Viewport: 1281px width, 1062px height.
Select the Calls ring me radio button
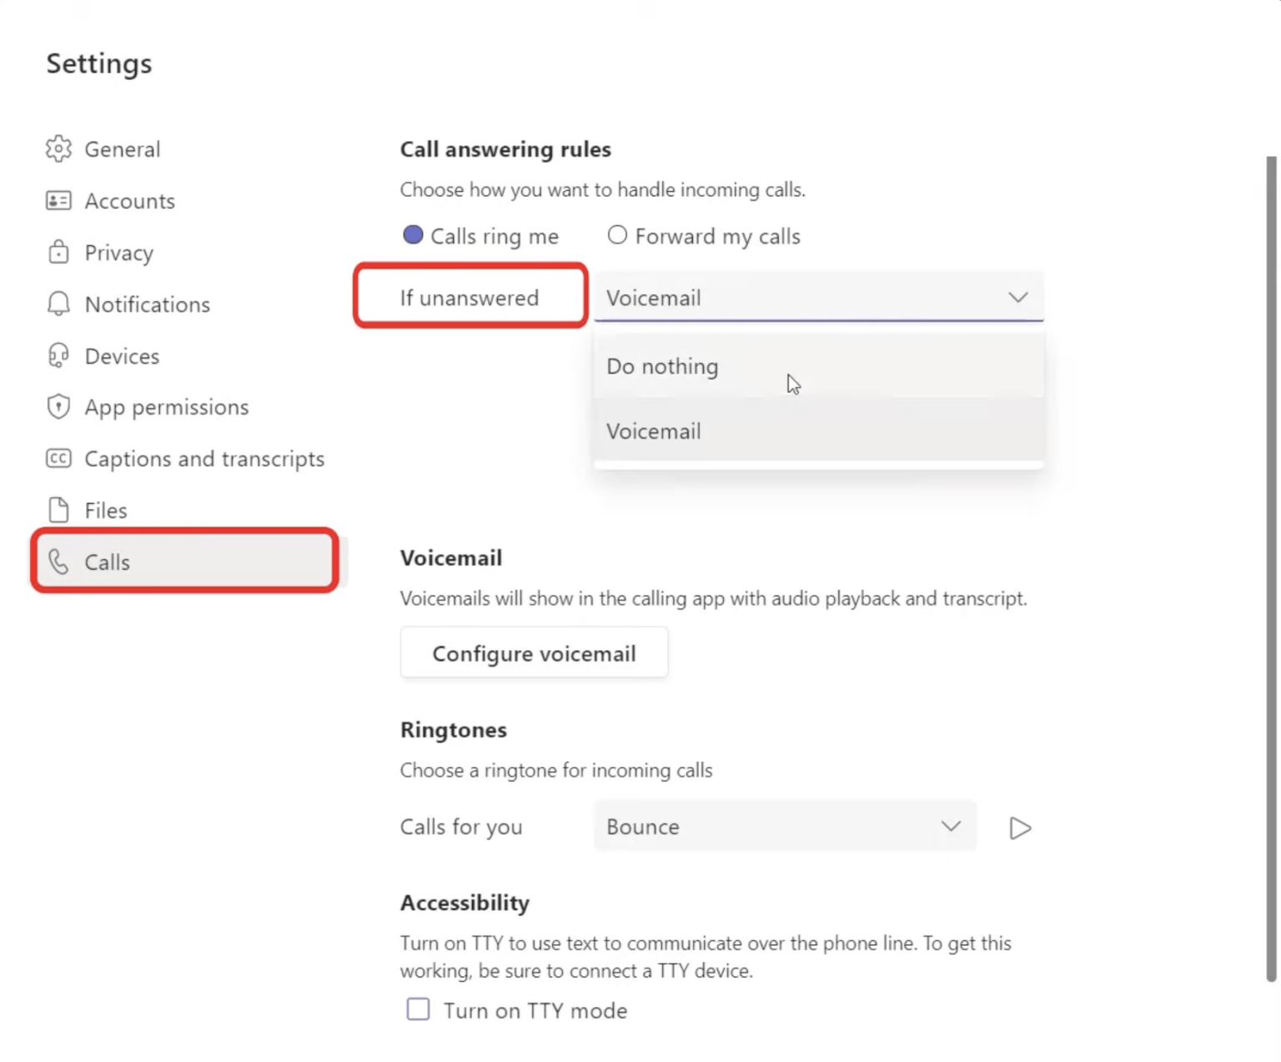tap(413, 235)
